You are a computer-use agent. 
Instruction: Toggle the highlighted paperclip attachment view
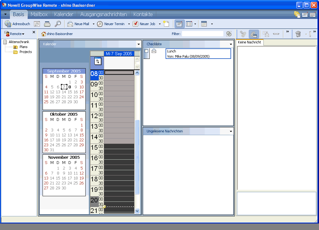click(254, 34)
